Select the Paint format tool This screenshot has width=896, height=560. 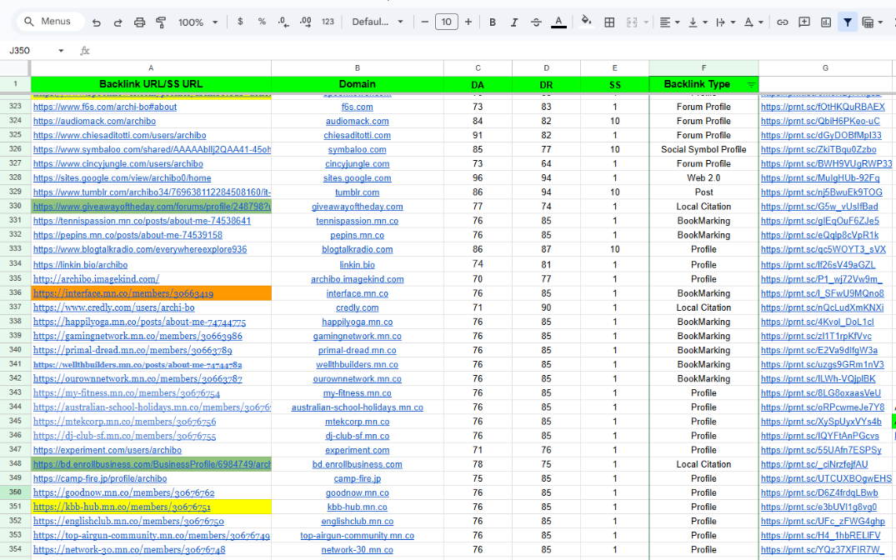160,22
